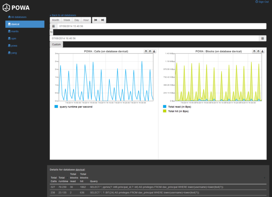The image size is (272, 197).
Task: Click the POWA logo
Action: pyautogui.click(x=16, y=8)
